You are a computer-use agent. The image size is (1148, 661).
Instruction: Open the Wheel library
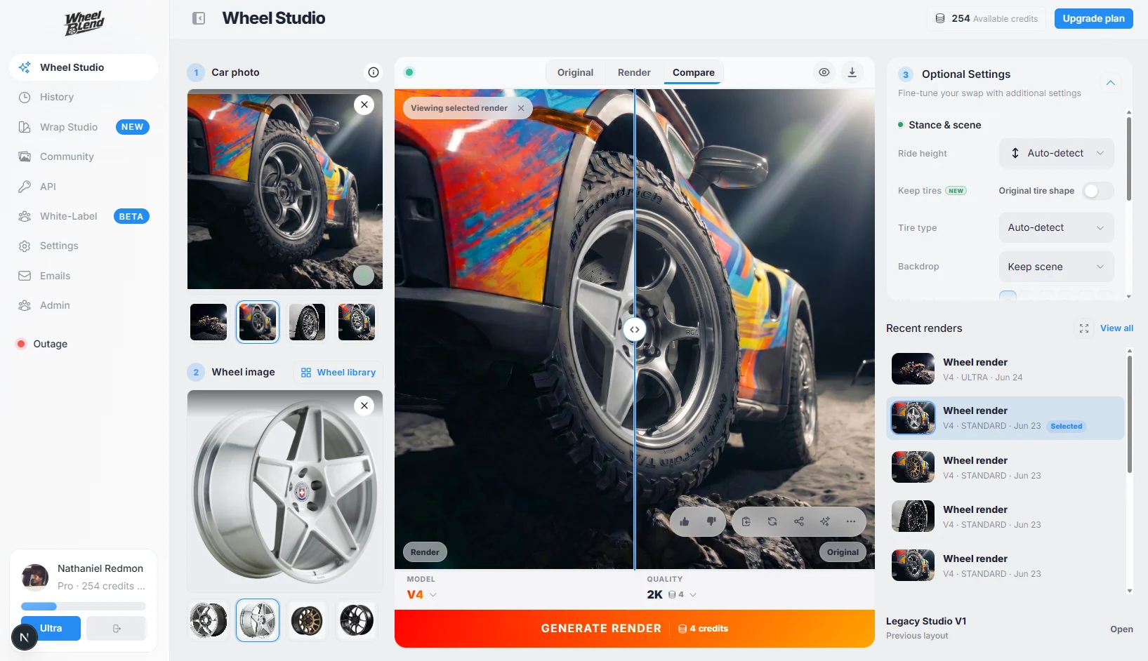[x=338, y=373]
